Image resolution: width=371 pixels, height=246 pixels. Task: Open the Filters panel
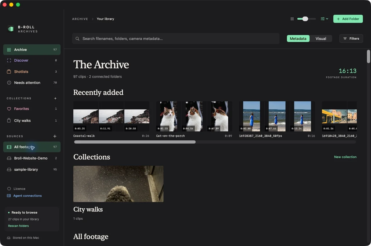351,38
